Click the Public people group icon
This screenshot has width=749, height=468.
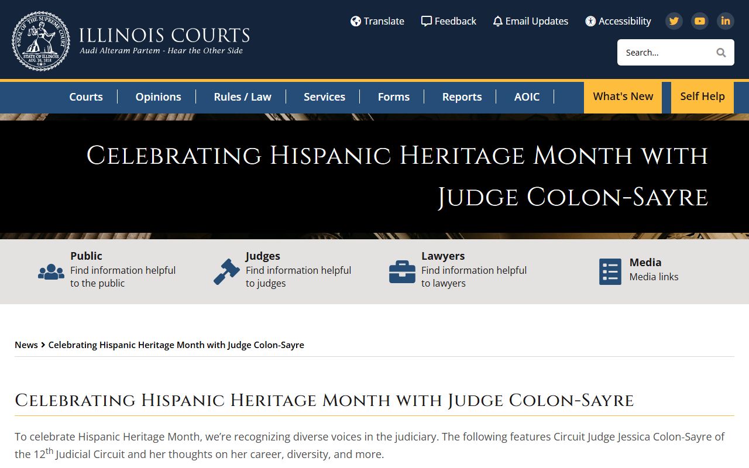(51, 271)
